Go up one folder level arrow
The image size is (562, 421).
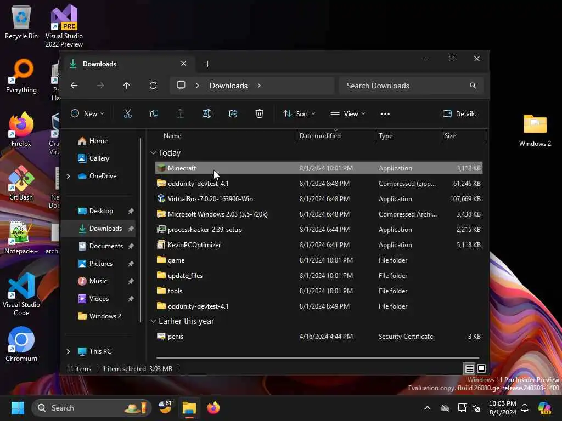click(127, 86)
